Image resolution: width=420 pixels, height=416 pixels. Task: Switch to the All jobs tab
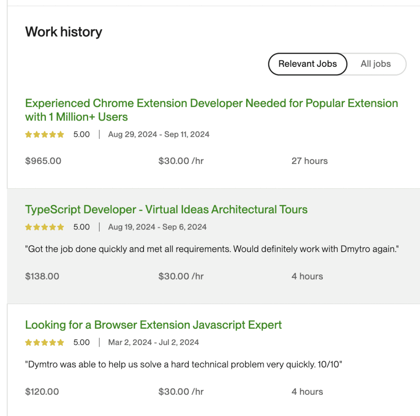pyautogui.click(x=376, y=64)
